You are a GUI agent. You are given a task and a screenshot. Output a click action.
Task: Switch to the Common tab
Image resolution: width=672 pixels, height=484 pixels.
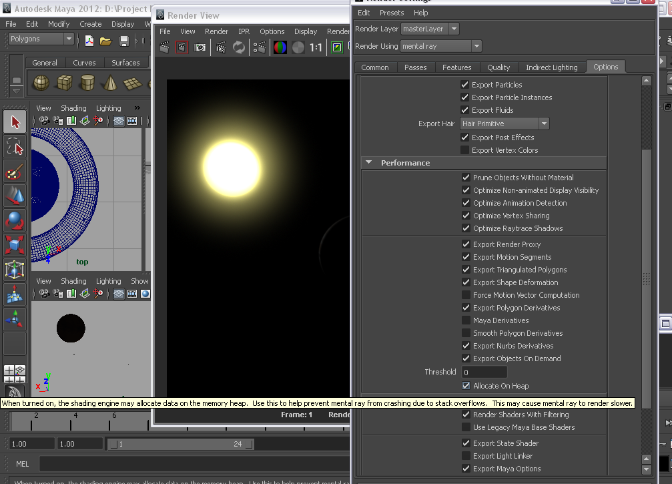pyautogui.click(x=375, y=67)
